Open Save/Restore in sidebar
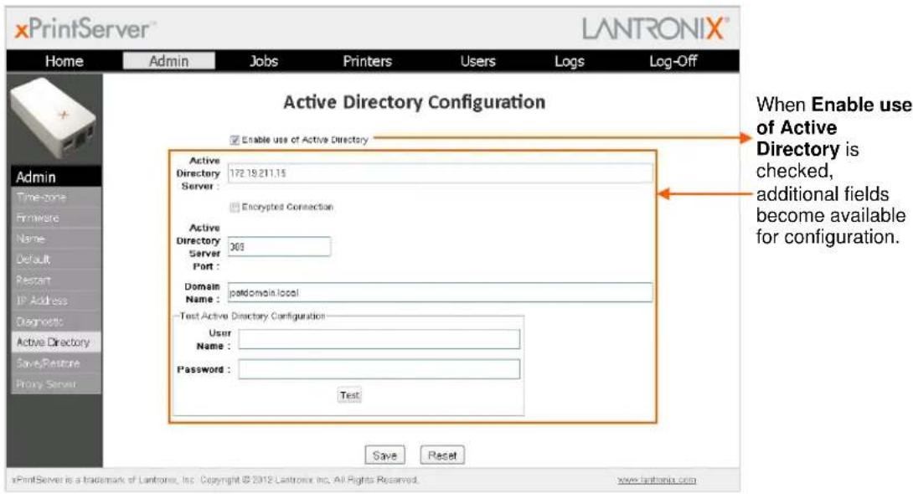913x494 pixels. (x=56, y=363)
